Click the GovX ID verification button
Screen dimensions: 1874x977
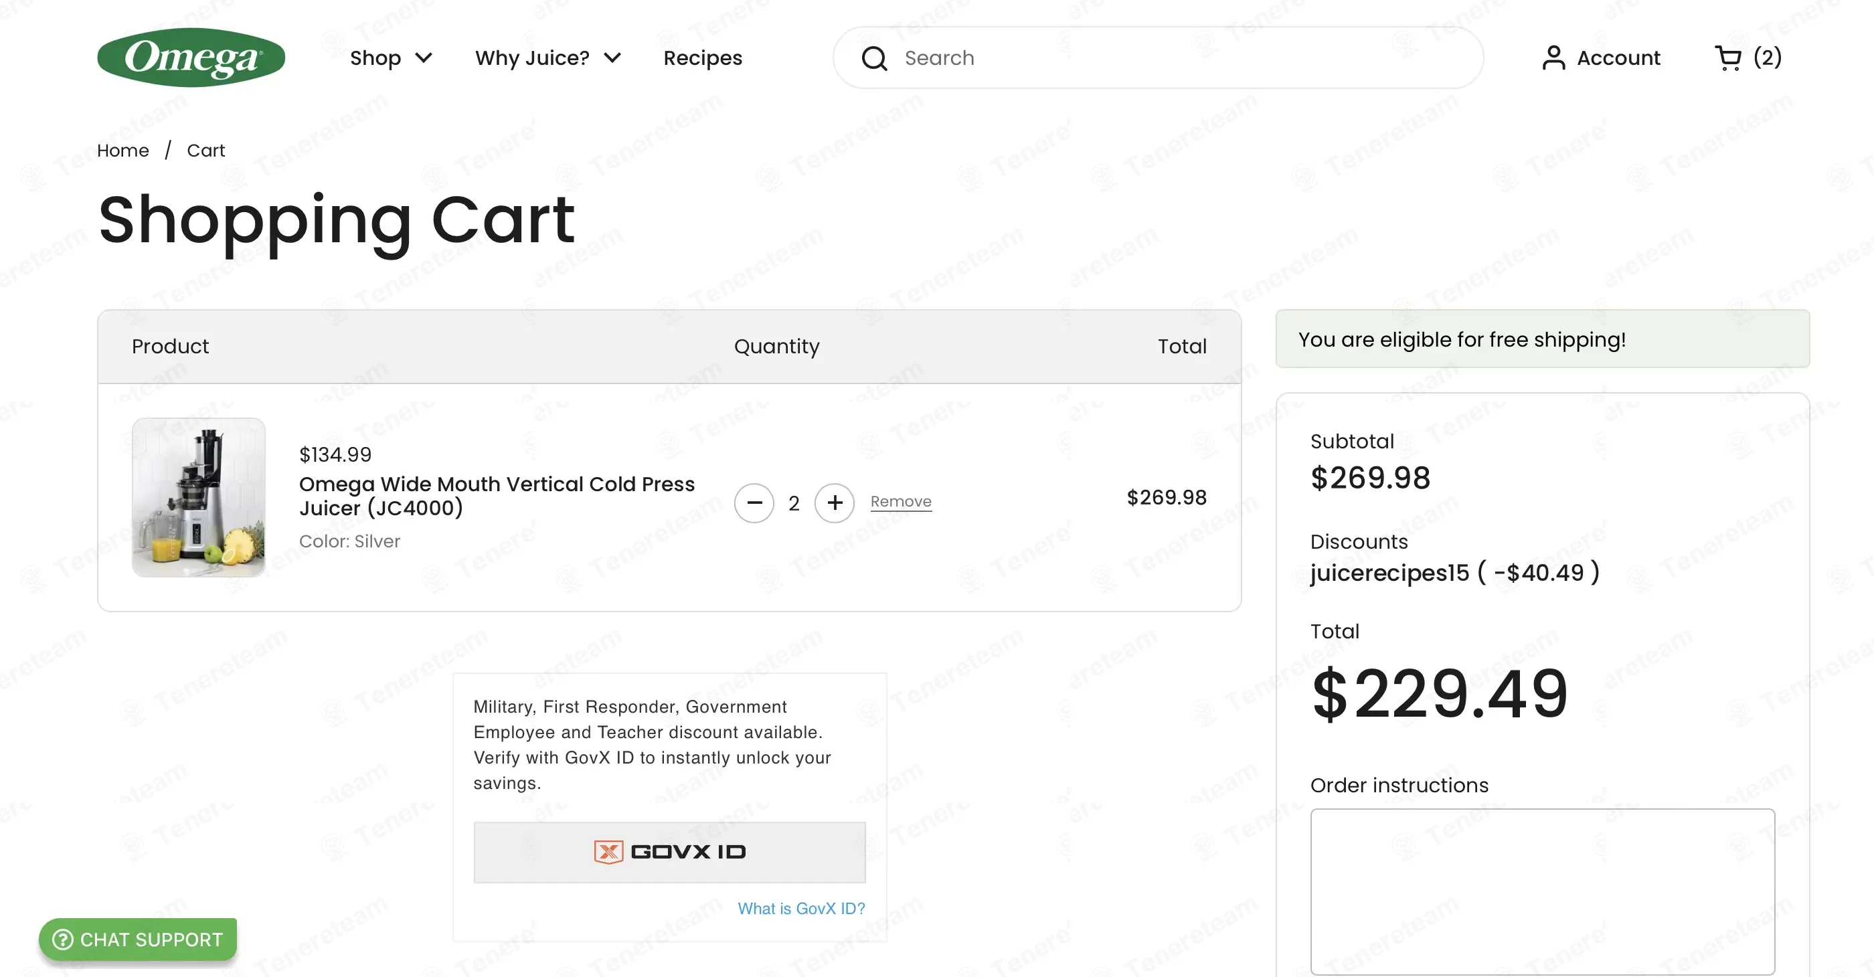pyautogui.click(x=669, y=852)
